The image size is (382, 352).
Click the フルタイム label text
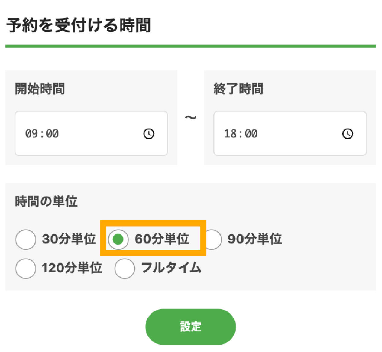tap(171, 268)
